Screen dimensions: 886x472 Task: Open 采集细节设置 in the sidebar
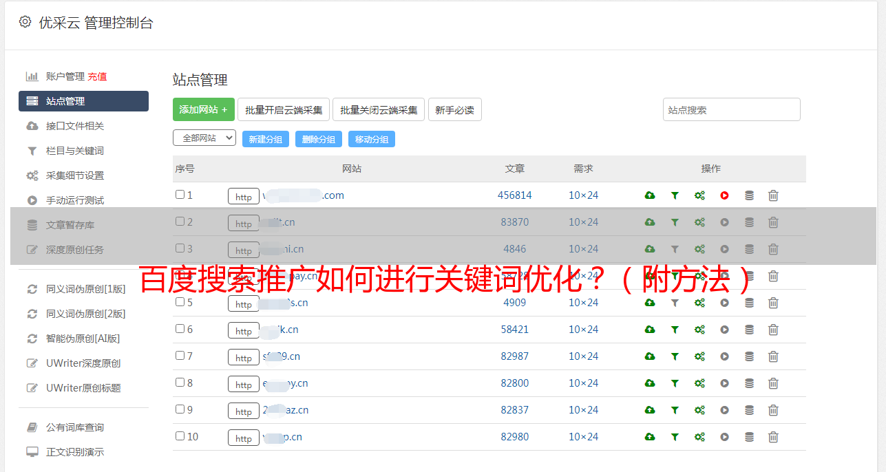pyautogui.click(x=75, y=175)
